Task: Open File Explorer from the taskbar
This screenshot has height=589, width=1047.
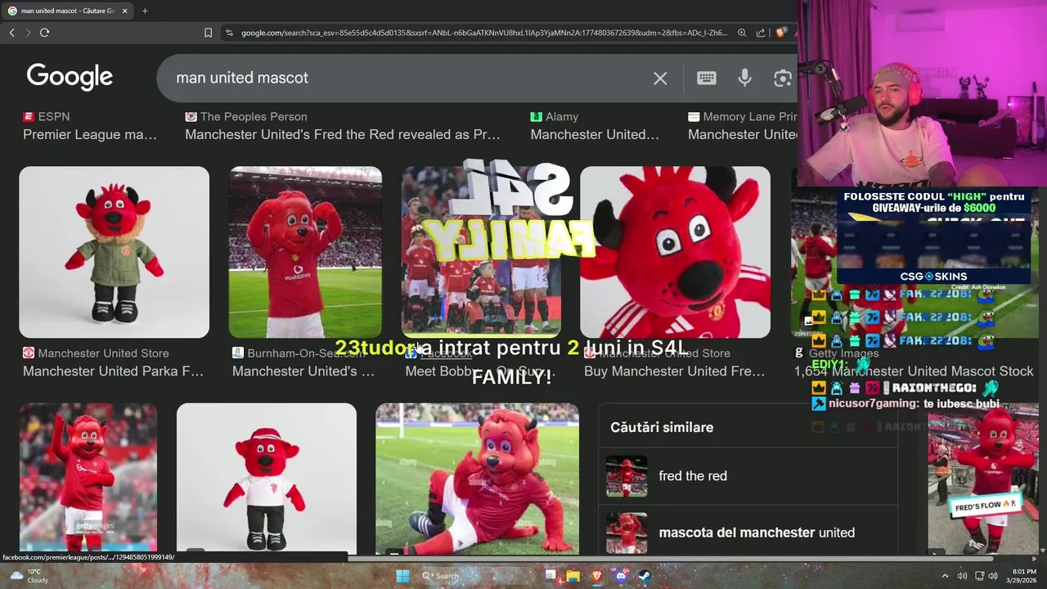Action: point(573,576)
